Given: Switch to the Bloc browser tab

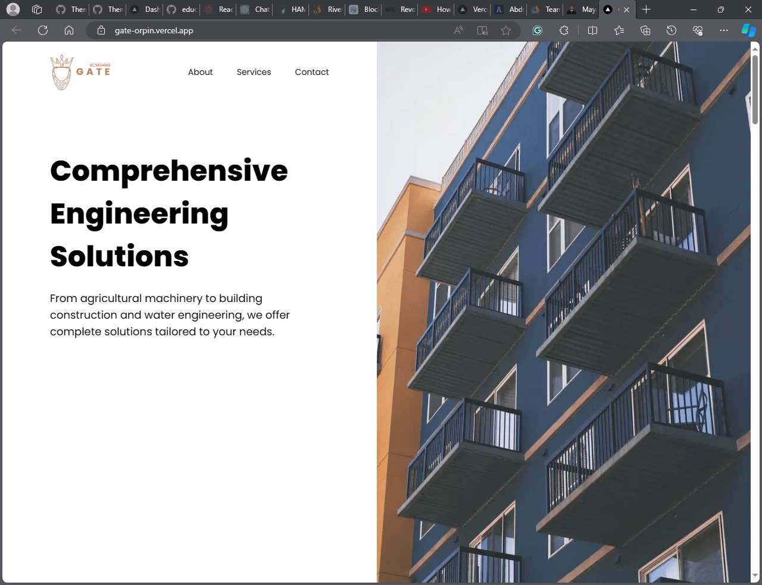Looking at the screenshot, I should point(364,10).
